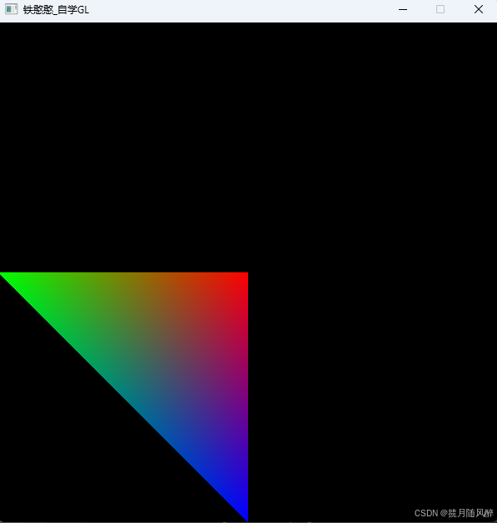Click the disabled maximize button

click(x=440, y=9)
